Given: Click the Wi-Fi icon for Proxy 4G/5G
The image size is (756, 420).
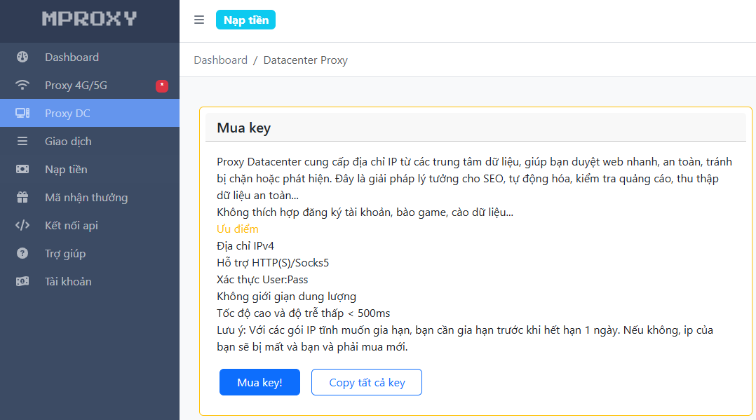Looking at the screenshot, I should (22, 86).
